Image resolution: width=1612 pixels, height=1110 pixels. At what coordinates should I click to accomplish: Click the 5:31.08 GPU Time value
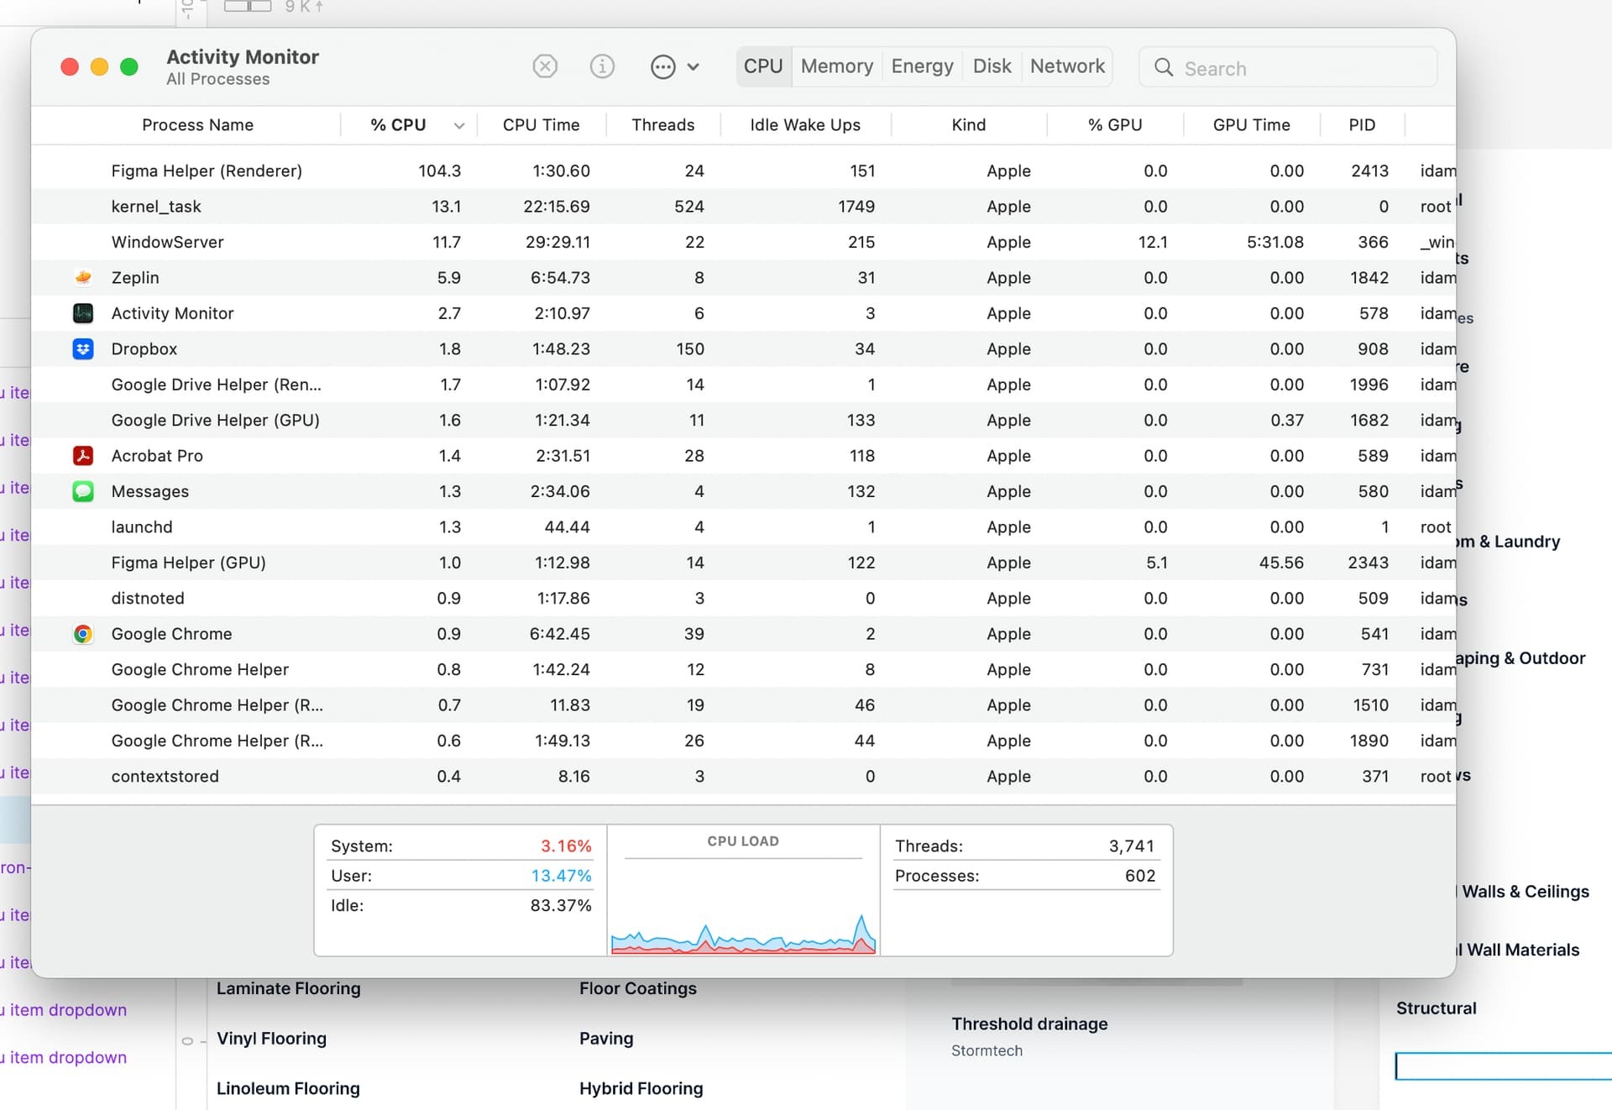(1274, 242)
